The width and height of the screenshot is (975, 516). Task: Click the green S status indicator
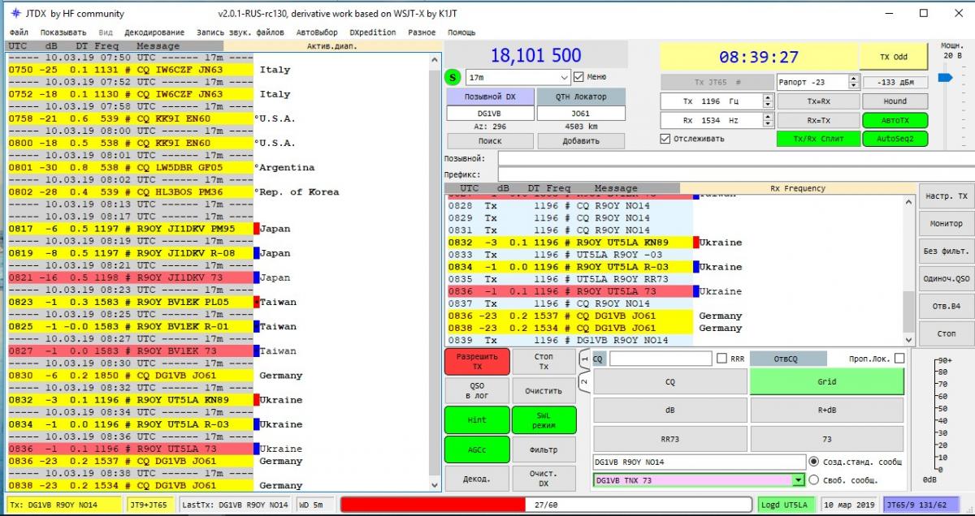coord(453,77)
